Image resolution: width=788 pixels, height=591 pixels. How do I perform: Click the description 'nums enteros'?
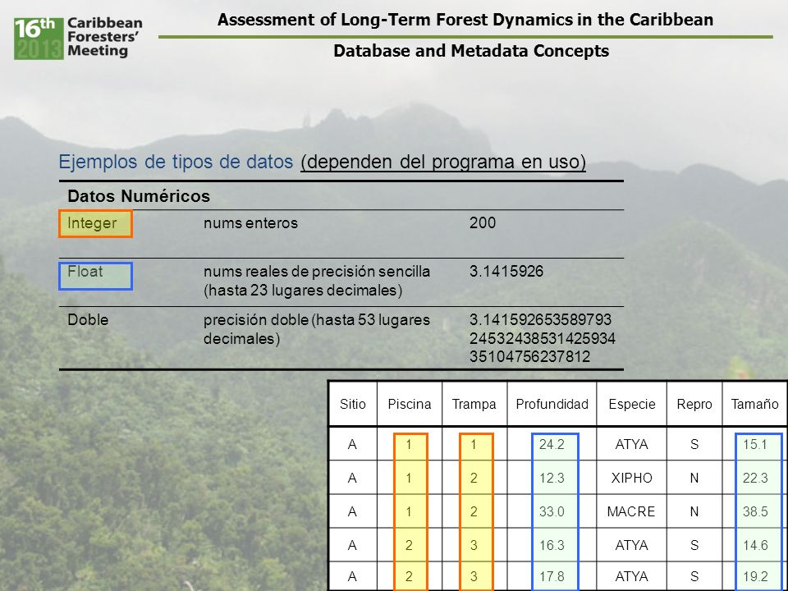click(x=251, y=222)
